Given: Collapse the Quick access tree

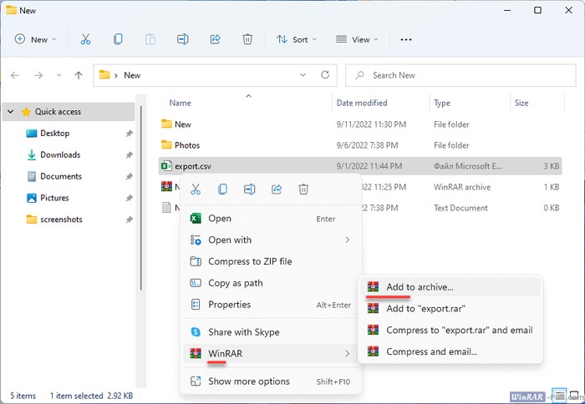Looking at the screenshot, I should point(10,112).
